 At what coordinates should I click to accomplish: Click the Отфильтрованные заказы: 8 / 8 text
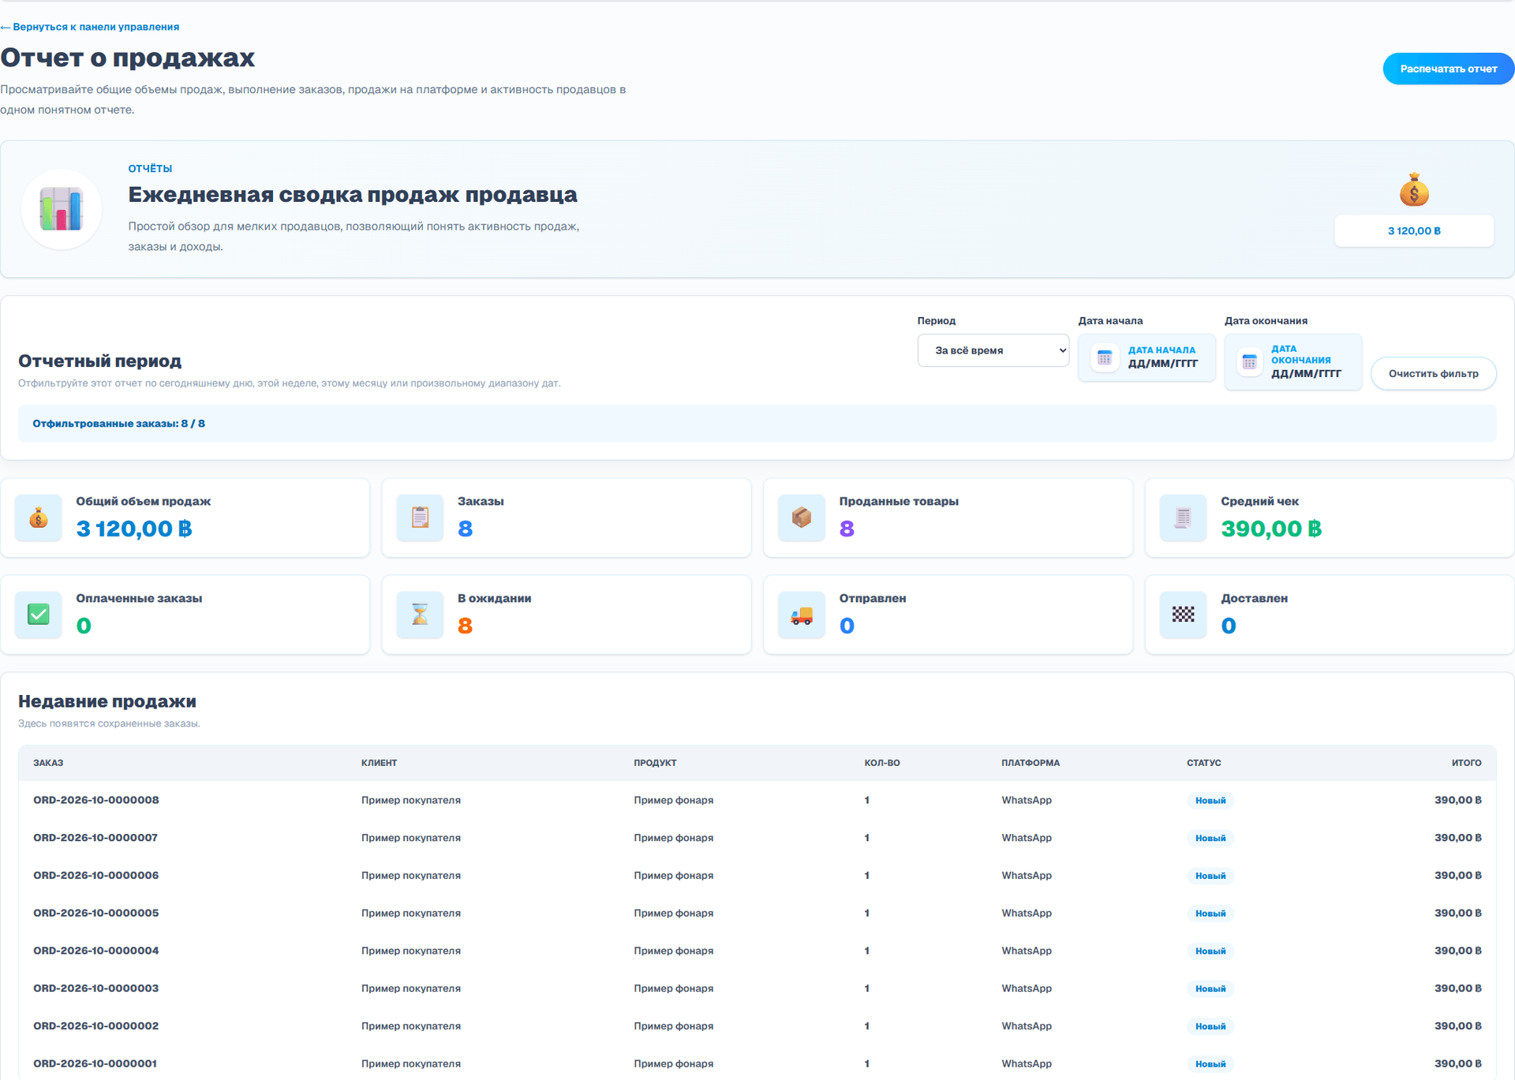click(118, 424)
